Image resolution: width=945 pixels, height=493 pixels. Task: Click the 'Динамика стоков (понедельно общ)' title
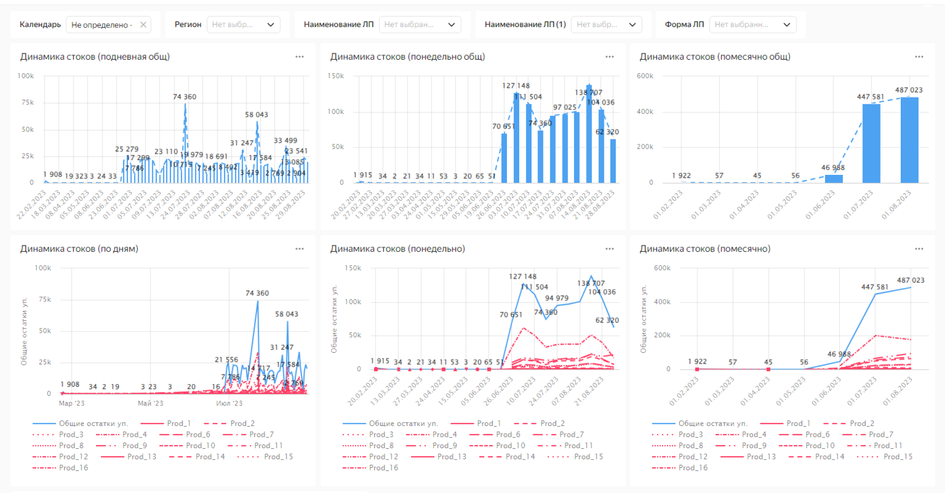408,57
